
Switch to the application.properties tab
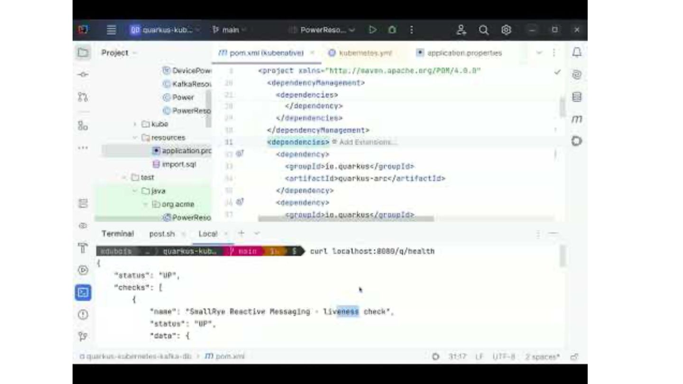(x=459, y=53)
